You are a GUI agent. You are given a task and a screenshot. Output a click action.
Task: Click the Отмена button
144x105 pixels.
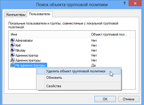[129, 99]
